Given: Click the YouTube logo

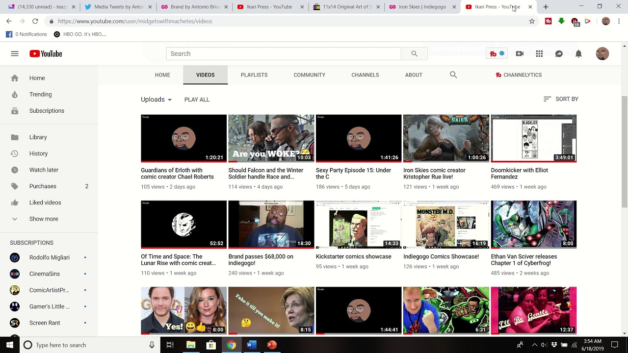Looking at the screenshot, I should [46, 54].
